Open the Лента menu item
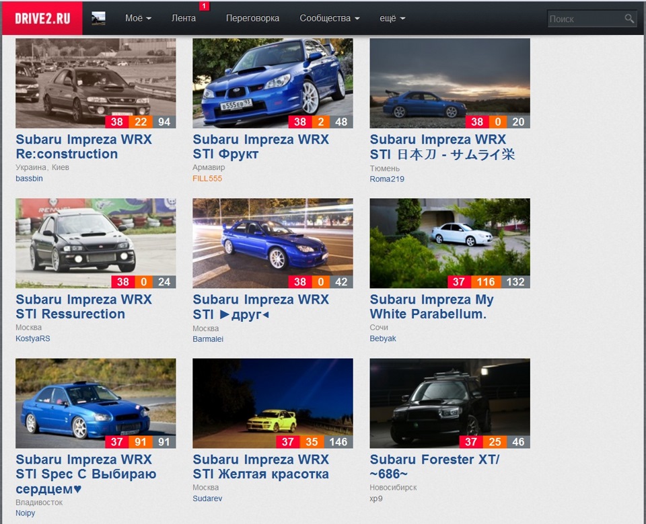Screen dimensions: 646x524 pos(184,19)
